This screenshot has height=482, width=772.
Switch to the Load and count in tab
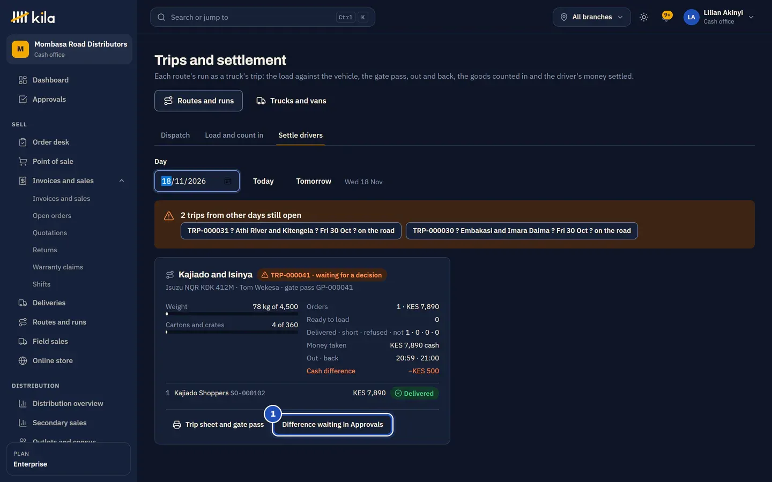point(234,135)
